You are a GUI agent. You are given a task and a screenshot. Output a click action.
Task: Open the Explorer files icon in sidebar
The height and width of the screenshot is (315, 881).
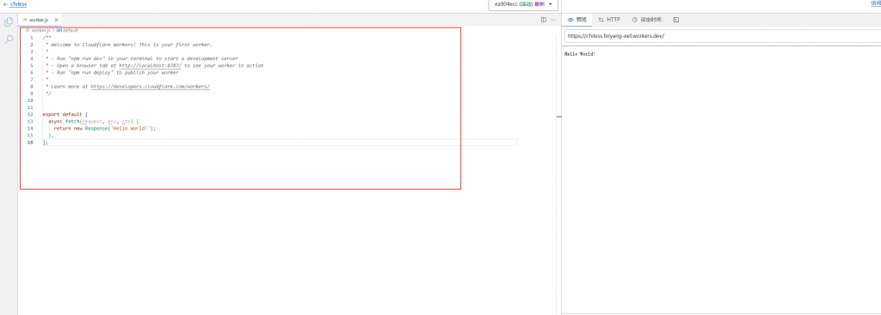9,21
